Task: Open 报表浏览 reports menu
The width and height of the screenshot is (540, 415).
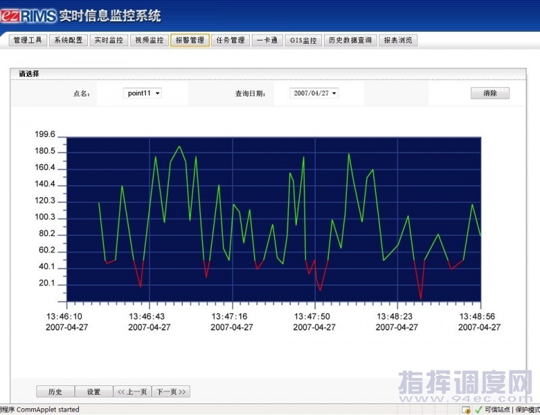Action: coord(398,40)
